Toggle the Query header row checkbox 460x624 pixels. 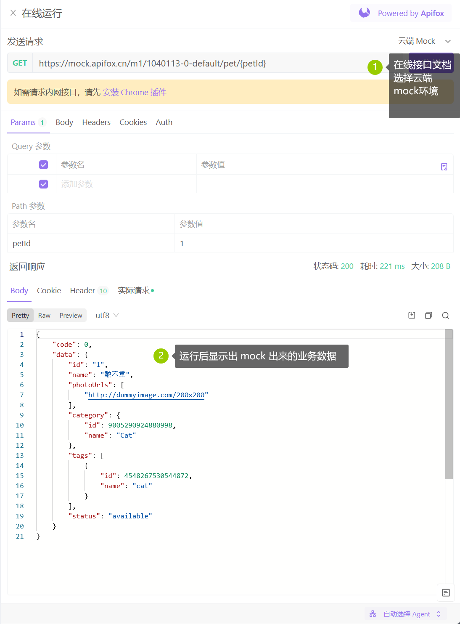click(43, 165)
